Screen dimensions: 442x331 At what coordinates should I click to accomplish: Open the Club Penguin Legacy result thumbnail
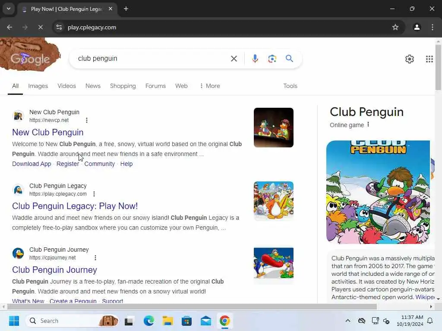(x=273, y=200)
